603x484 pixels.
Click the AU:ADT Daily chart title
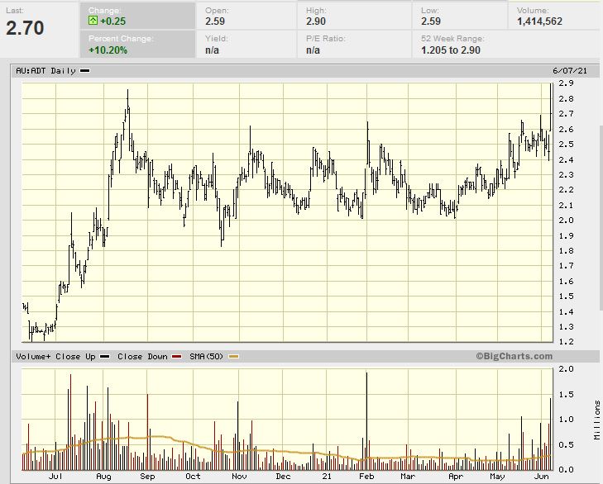coord(45,71)
